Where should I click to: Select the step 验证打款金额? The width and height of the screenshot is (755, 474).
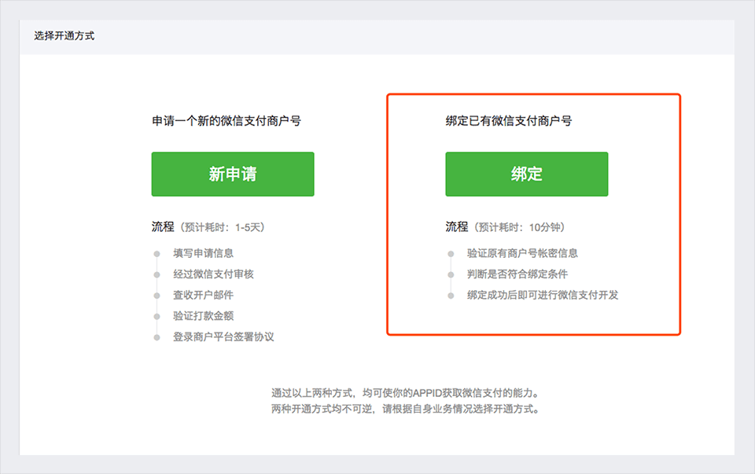coord(203,316)
